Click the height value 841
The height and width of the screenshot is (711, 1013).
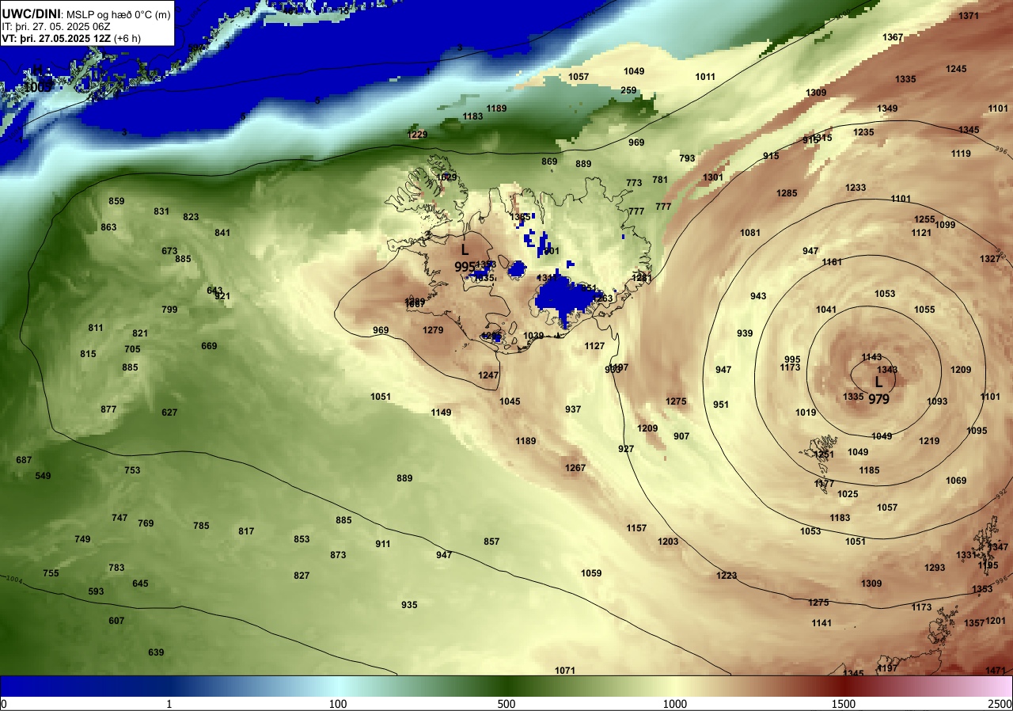(x=222, y=233)
